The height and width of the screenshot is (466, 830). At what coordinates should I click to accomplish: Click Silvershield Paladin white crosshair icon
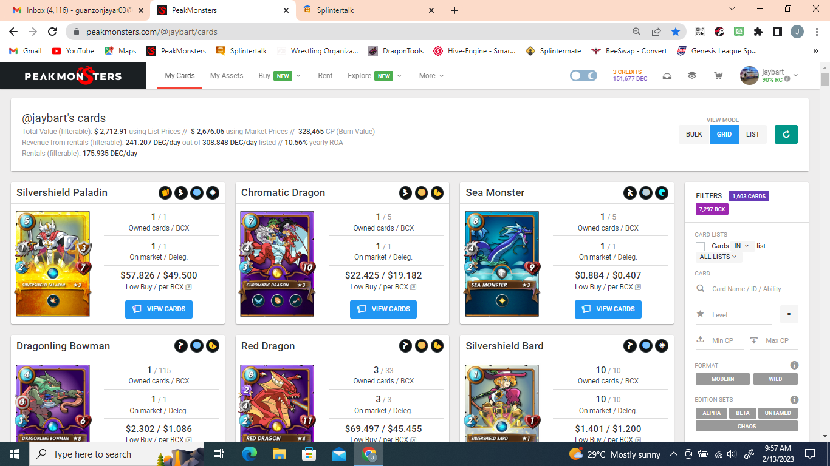click(212, 193)
